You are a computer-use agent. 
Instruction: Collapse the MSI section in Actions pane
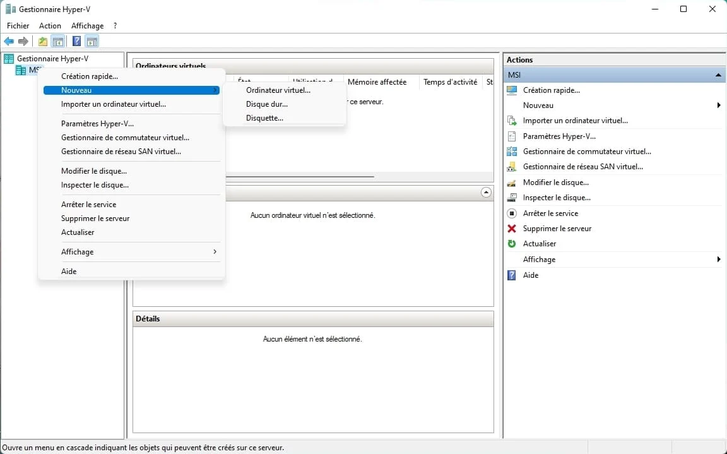coord(718,75)
